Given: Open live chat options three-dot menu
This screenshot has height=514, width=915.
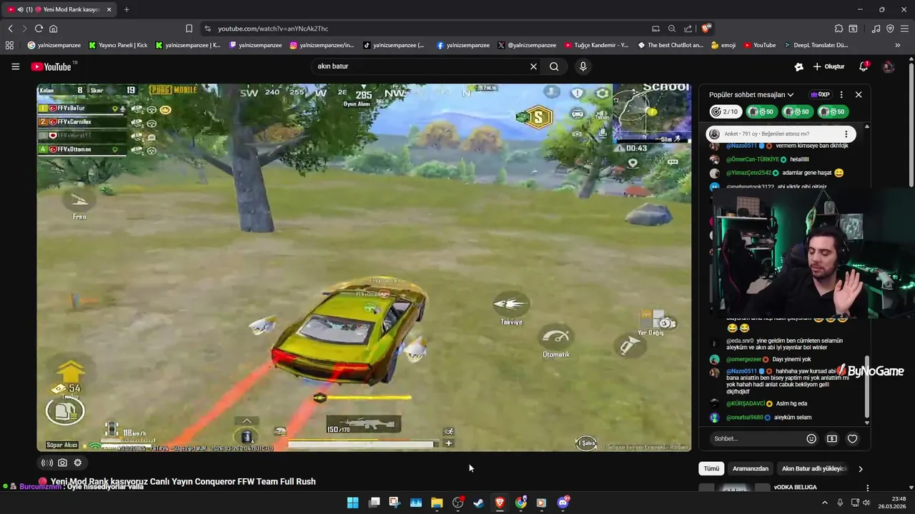Looking at the screenshot, I should point(841,94).
